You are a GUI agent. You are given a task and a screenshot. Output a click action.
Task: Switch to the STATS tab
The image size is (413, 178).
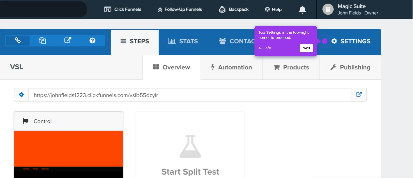tap(183, 41)
